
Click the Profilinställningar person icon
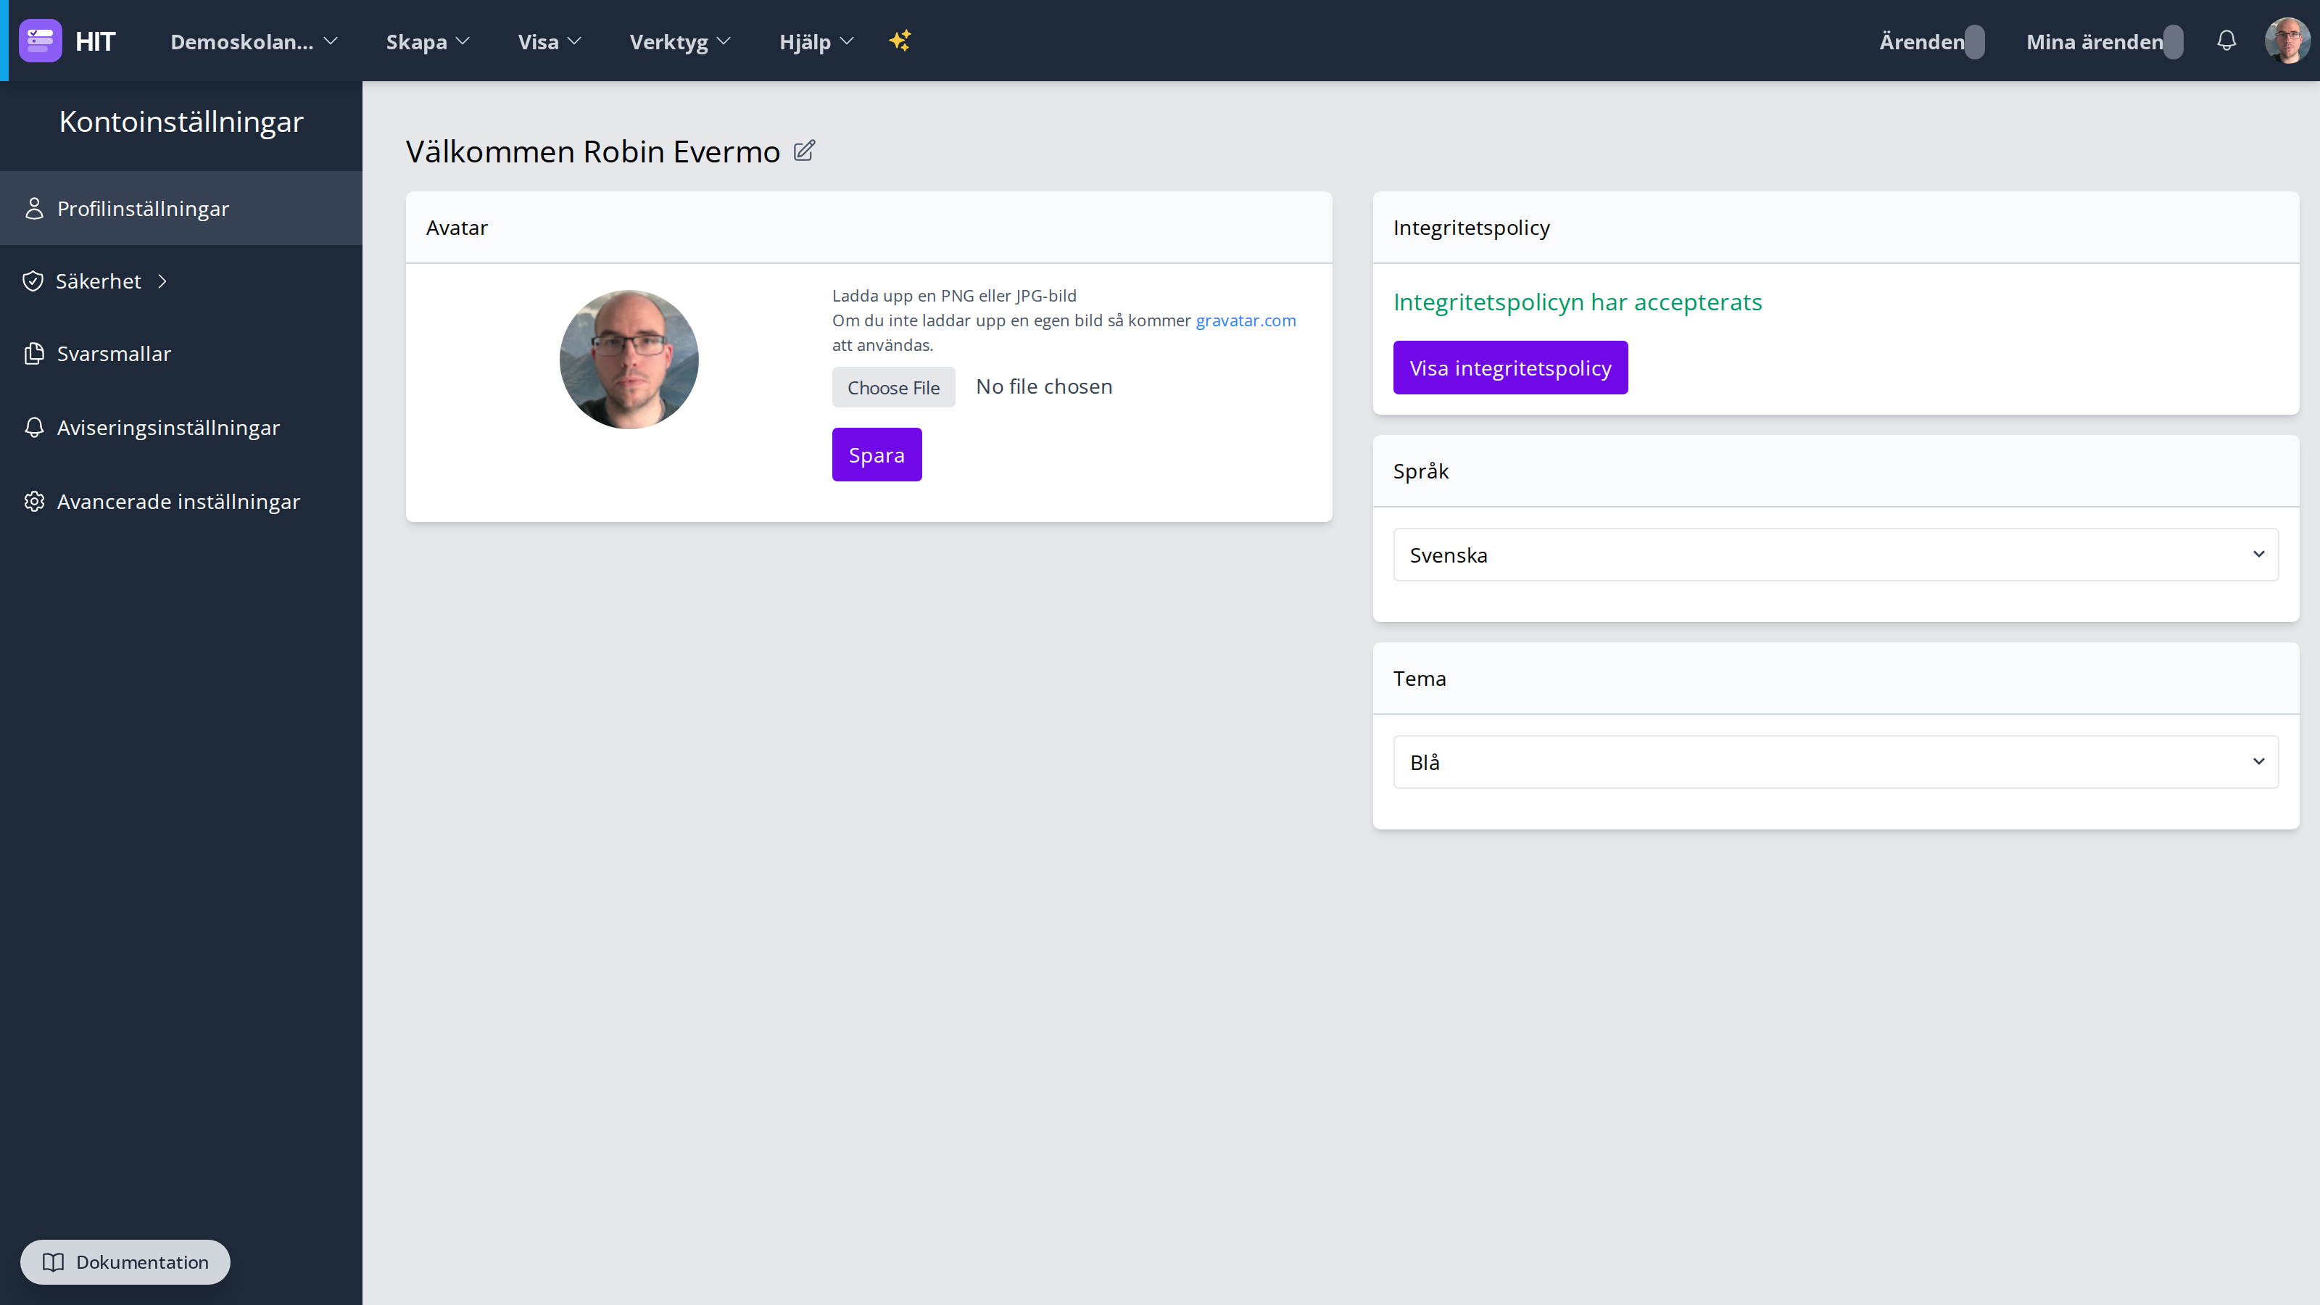[34, 208]
